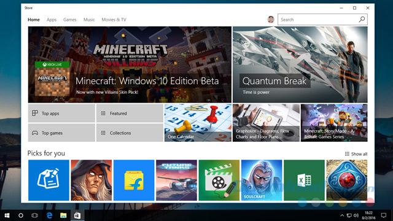Open the One Calendar app tile
Image resolution: width=393 pixels, height=221 pixels.
(x=198, y=123)
